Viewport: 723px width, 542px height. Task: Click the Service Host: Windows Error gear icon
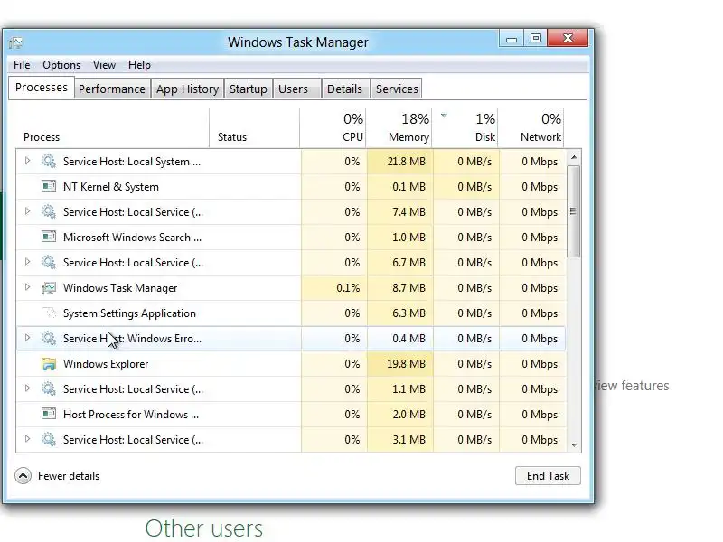(49, 338)
